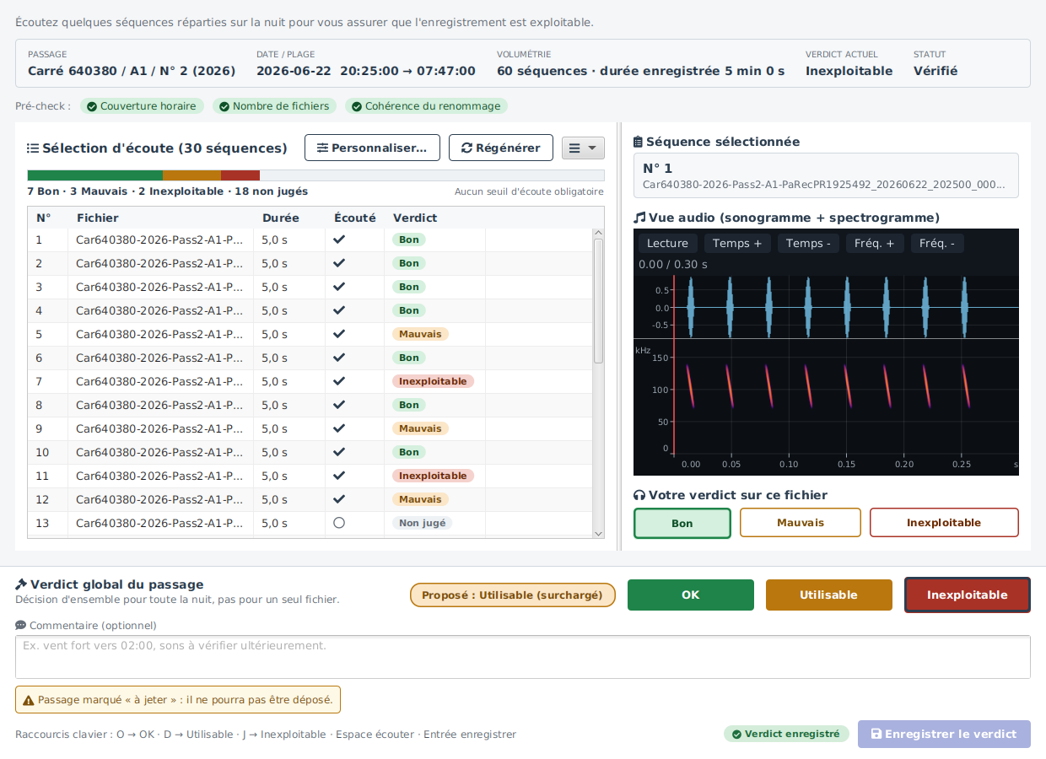
Task: Click the speech bubble icon by Commentaire
Action: tap(20, 626)
